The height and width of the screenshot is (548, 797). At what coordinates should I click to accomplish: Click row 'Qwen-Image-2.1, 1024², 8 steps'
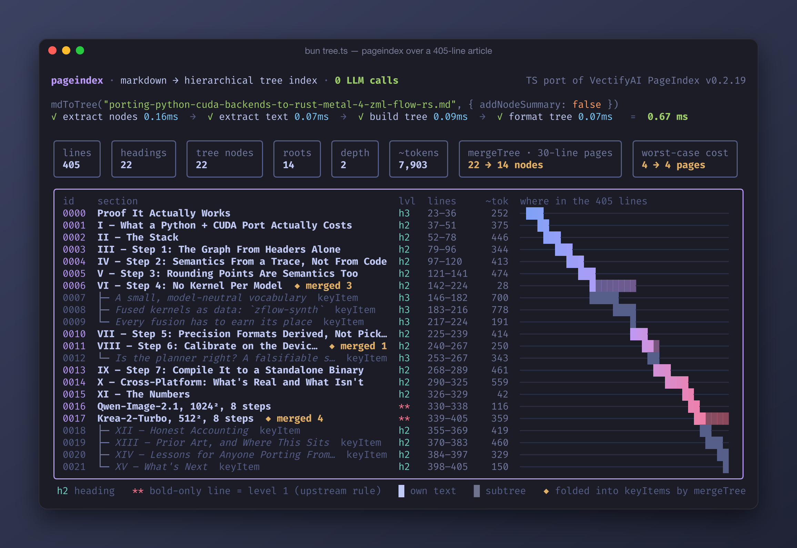coord(396,406)
